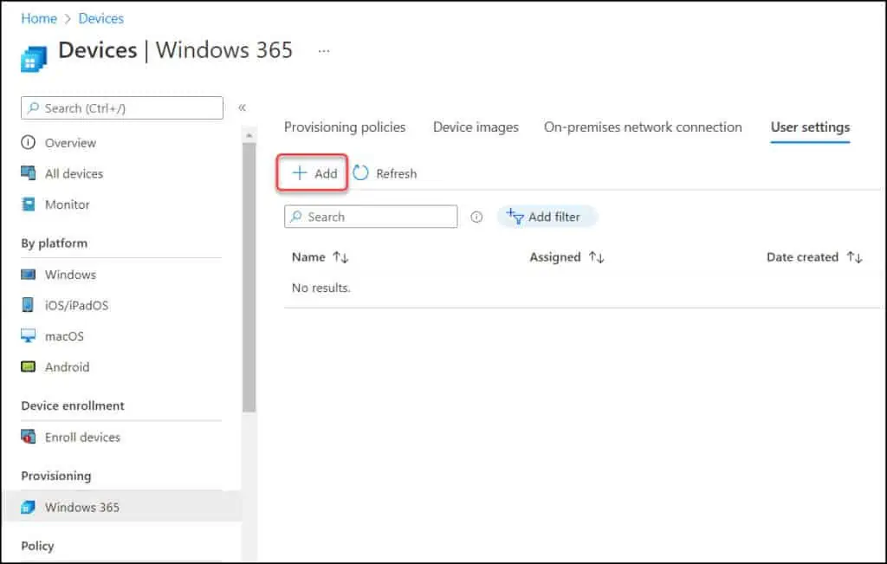This screenshot has height=564, width=887.
Task: Sort the list by Assigned column
Action: pos(567,256)
